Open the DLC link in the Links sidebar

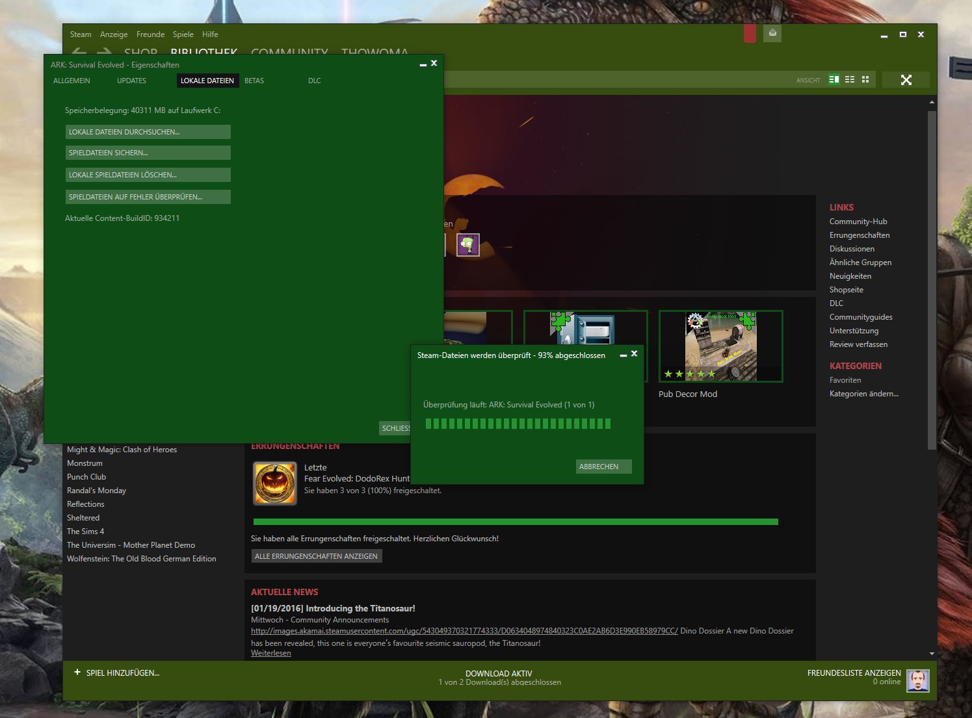click(x=836, y=303)
